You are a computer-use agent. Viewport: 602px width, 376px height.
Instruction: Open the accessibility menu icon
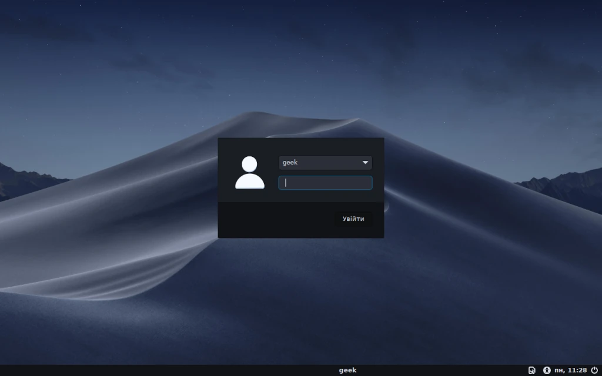[x=547, y=370]
